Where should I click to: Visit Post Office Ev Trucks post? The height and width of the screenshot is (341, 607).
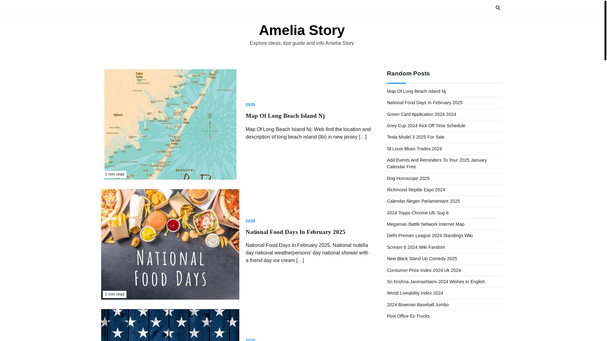pyautogui.click(x=408, y=316)
